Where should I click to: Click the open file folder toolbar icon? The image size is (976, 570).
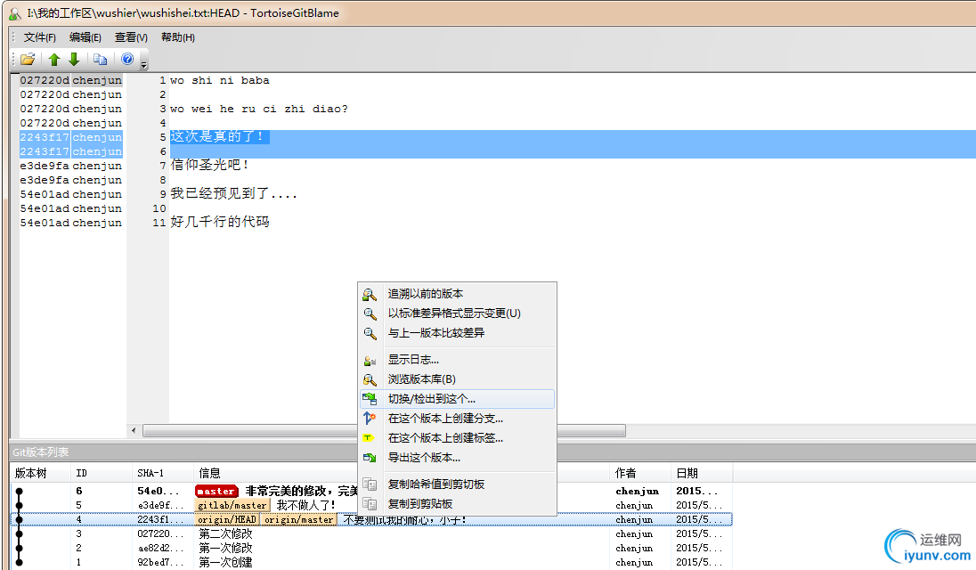click(x=28, y=59)
